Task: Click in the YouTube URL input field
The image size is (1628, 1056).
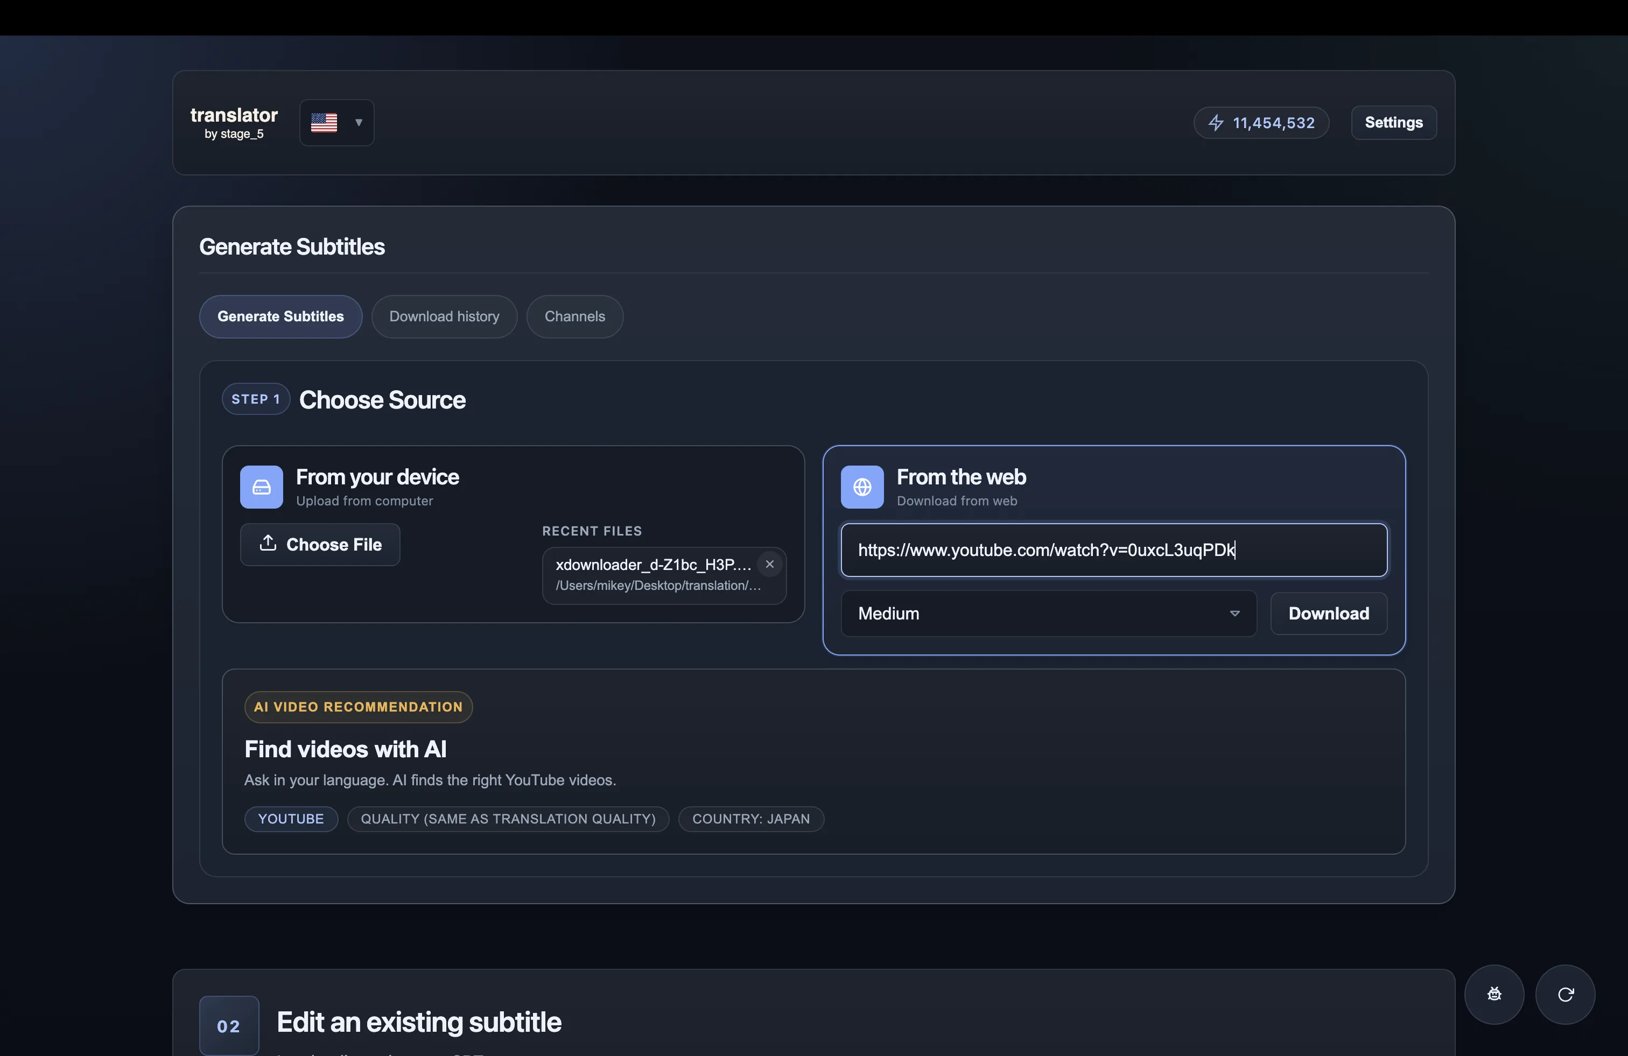Action: tap(1114, 550)
